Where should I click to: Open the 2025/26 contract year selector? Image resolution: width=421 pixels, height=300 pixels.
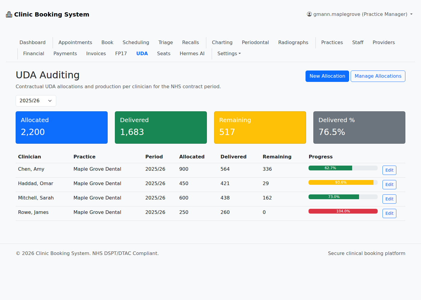pos(36,101)
